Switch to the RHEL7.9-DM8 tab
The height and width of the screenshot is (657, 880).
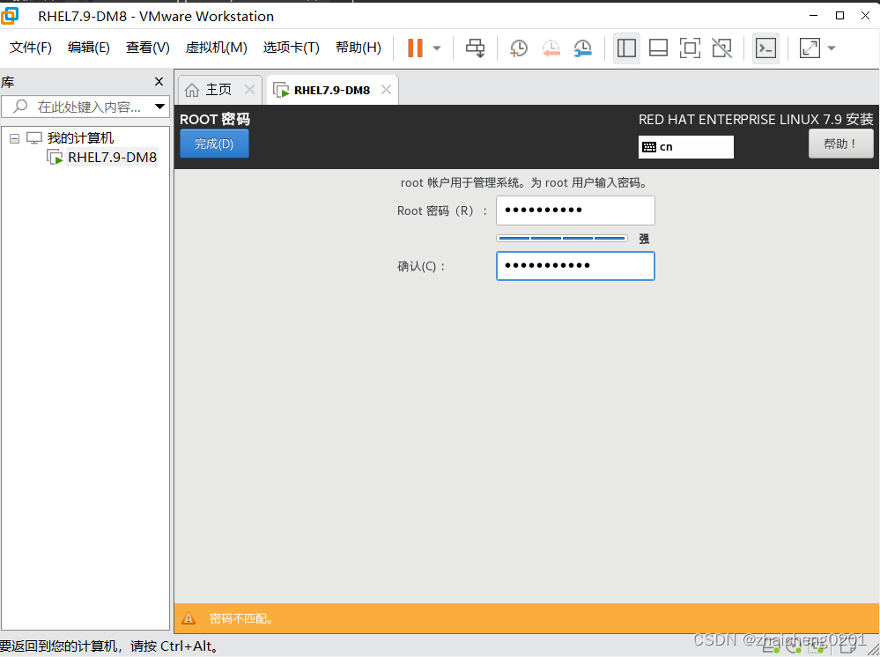click(x=332, y=91)
